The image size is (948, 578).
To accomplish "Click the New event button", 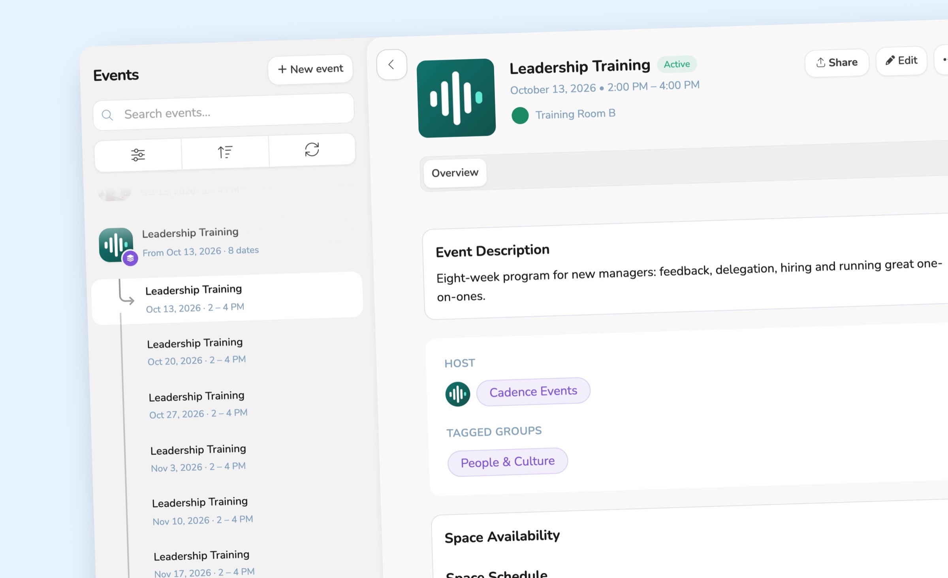I will coord(310,69).
